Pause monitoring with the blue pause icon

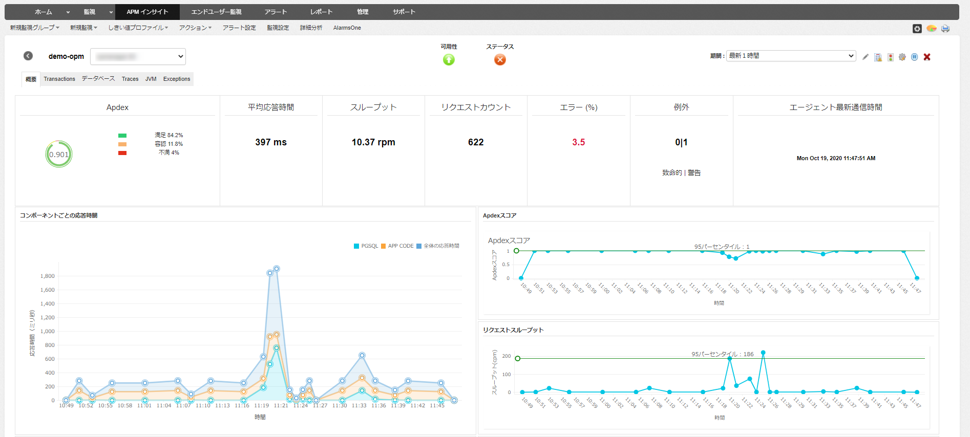tap(915, 57)
